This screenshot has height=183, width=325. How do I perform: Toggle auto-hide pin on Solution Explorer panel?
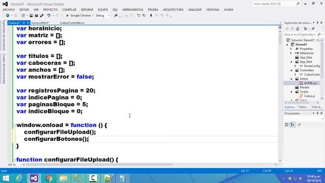tap(317, 22)
